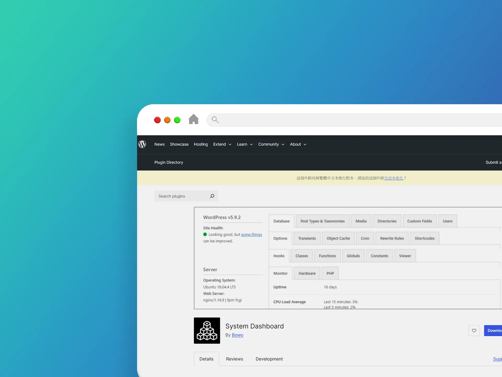Image resolution: width=502 pixels, height=377 pixels.
Task: Click the 'CPU Load Average' label
Action: click(289, 302)
